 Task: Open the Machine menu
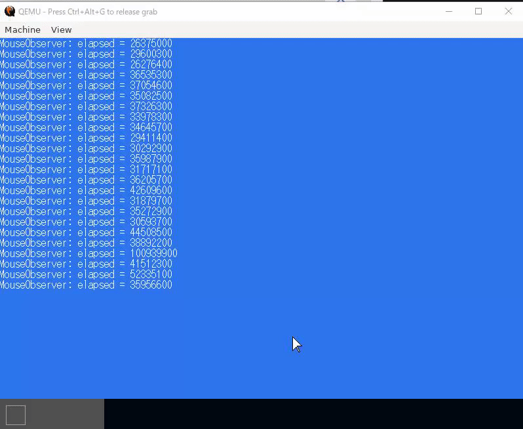23,30
